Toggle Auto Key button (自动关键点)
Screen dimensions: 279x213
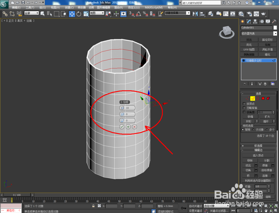[196, 206]
